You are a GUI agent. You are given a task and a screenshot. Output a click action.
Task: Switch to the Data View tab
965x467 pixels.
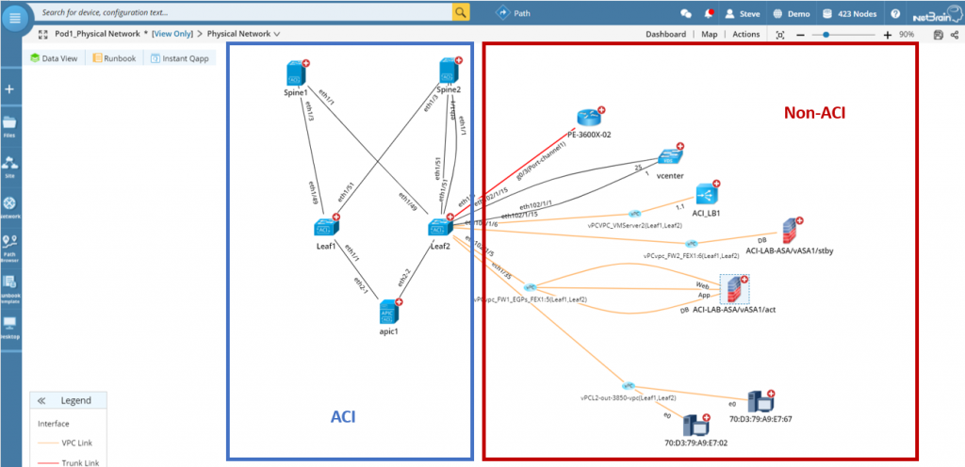click(54, 58)
